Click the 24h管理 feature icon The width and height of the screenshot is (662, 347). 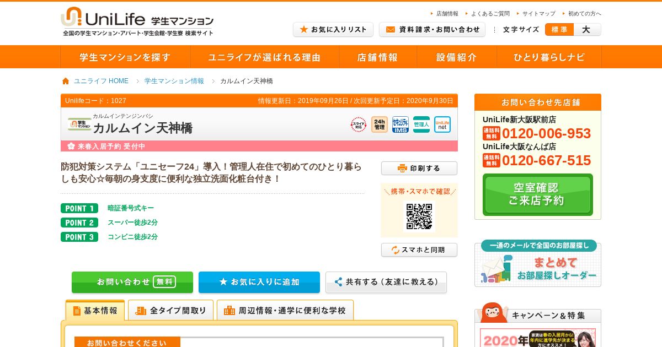pyautogui.click(x=380, y=124)
